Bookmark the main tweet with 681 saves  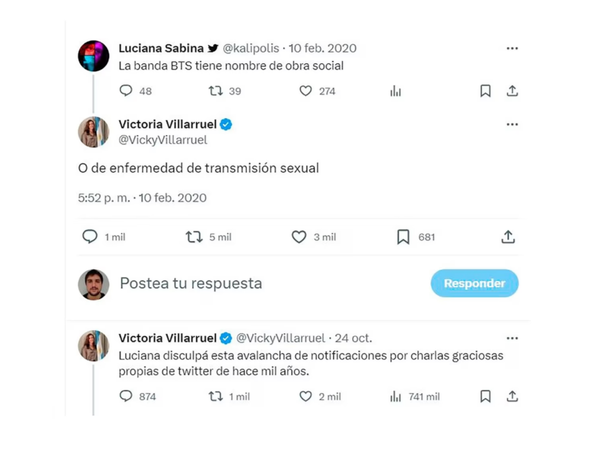click(403, 237)
